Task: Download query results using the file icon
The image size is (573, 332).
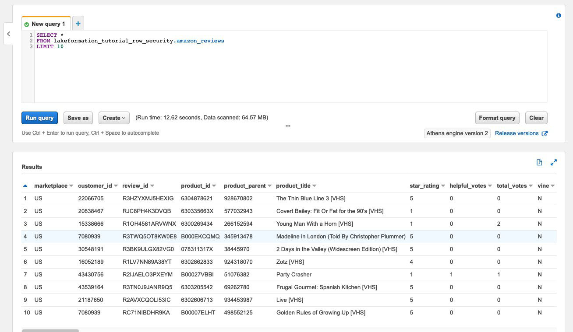Action: point(539,162)
